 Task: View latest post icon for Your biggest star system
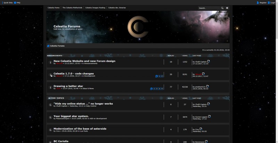click(x=210, y=117)
